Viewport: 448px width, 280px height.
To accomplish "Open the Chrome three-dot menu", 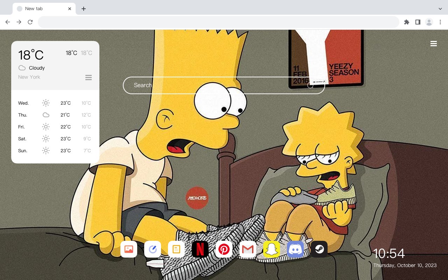I will (x=440, y=22).
